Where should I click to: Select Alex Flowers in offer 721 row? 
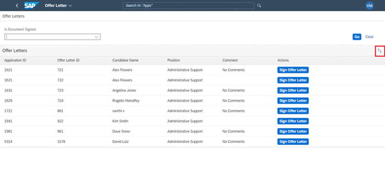(x=122, y=70)
